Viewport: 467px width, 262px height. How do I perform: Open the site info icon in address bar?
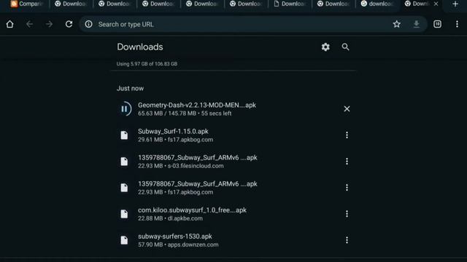[88, 24]
